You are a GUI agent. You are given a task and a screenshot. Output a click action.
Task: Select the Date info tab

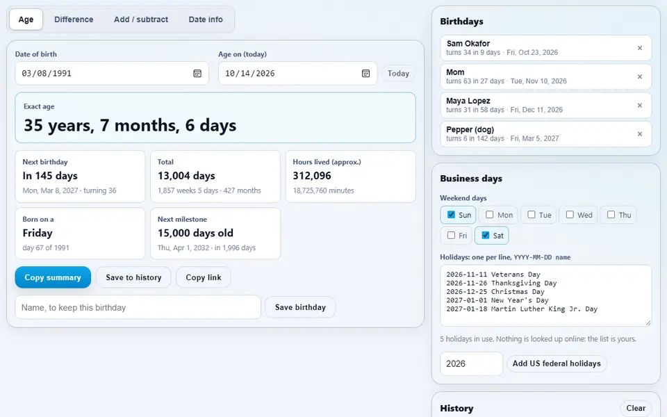pyautogui.click(x=206, y=19)
